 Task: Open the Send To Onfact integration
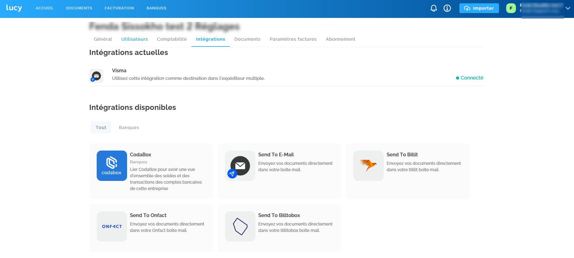click(x=148, y=215)
